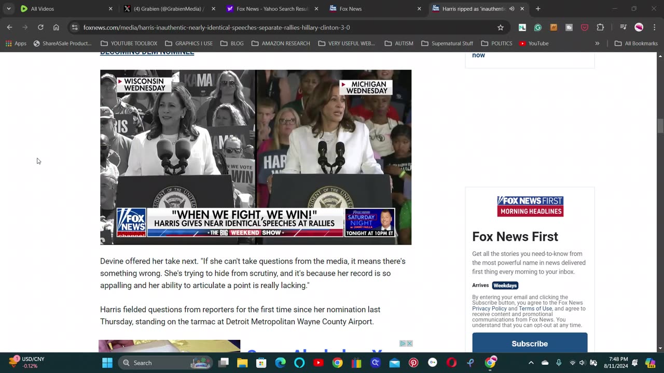This screenshot has height=373, width=664.
Task: Open File Explorer from the taskbar
Action: point(242,363)
